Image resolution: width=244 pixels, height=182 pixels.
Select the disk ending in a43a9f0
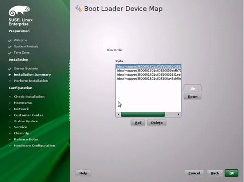pos(149,79)
